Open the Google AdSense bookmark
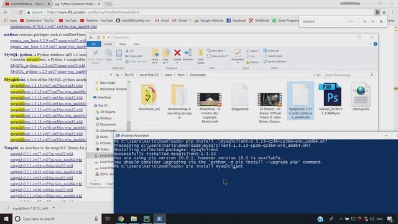 pos(209,21)
